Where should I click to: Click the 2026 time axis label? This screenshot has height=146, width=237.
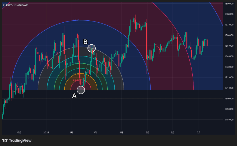(46, 132)
